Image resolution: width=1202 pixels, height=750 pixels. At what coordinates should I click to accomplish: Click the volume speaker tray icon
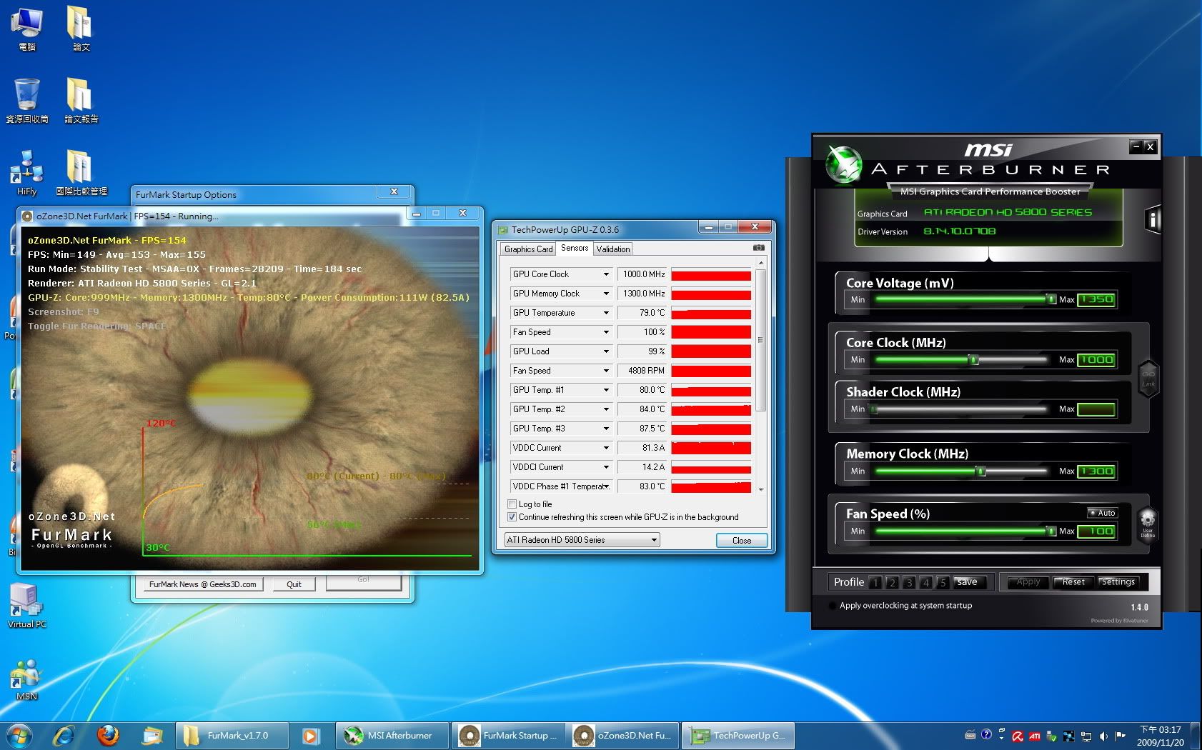[x=1103, y=736]
